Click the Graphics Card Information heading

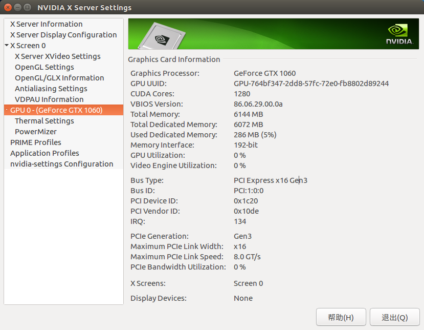pyautogui.click(x=174, y=59)
